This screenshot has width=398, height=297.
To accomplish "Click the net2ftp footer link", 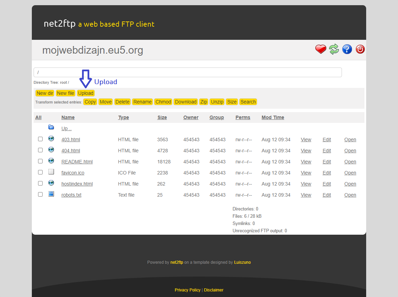I will [177, 262].
